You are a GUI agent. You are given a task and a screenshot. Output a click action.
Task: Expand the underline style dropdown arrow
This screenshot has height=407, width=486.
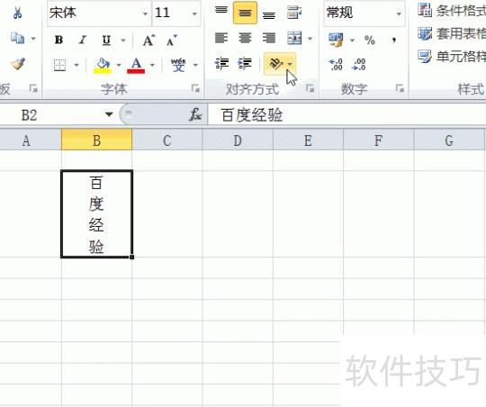click(x=123, y=40)
